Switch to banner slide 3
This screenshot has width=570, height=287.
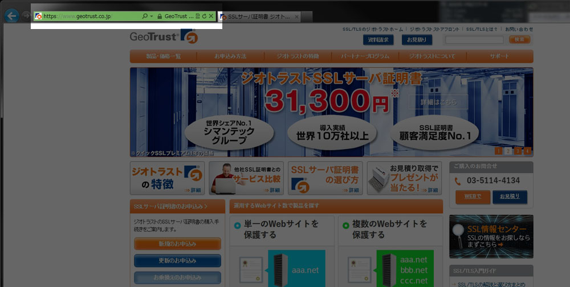[518, 151]
